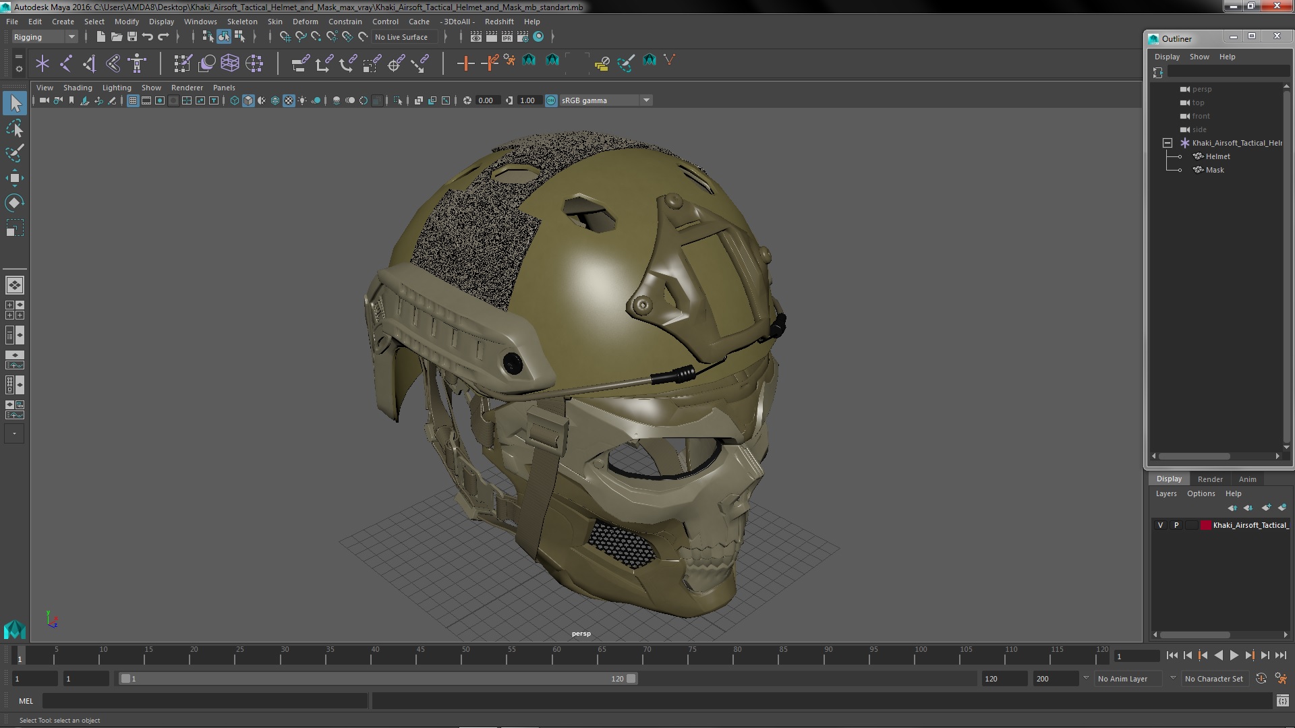Pick the Rotate tool in toolbox
This screenshot has width=1295, height=728.
click(15, 203)
